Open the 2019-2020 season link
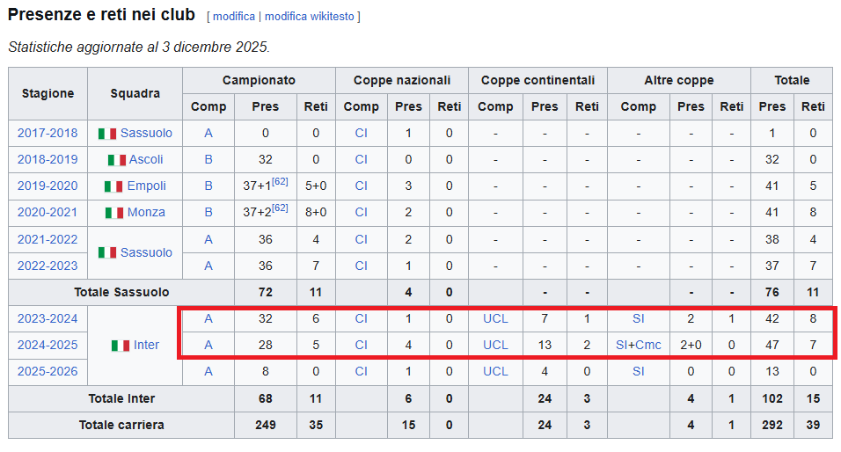 (48, 186)
